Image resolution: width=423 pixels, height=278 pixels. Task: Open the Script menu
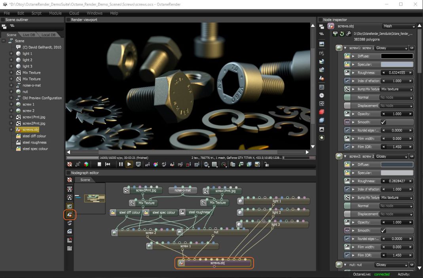[x=36, y=13]
